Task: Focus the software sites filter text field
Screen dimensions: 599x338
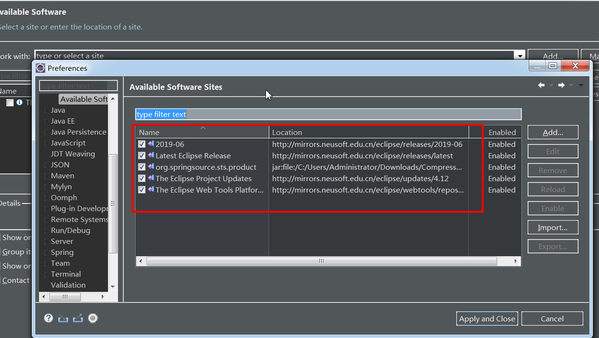Action: (x=328, y=114)
